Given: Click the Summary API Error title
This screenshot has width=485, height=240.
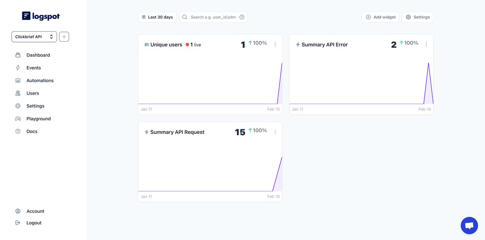Looking at the screenshot, I should click(x=325, y=45).
